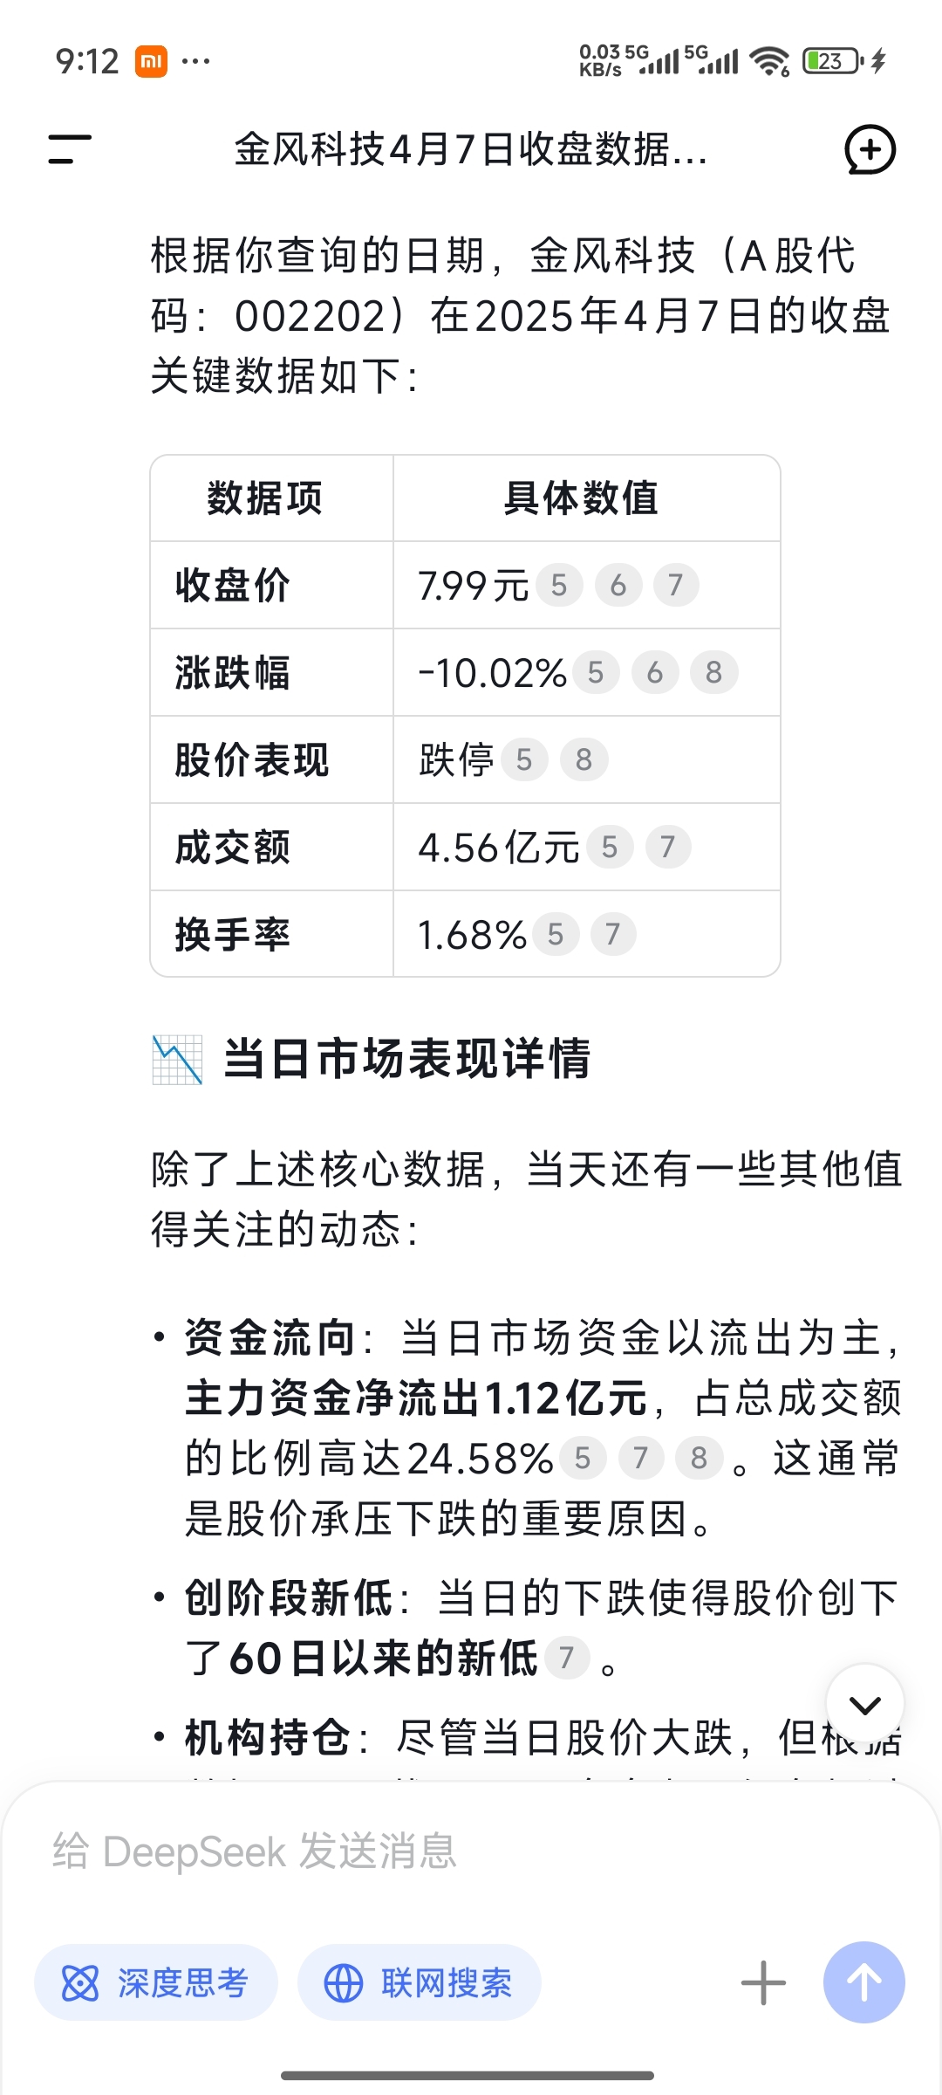Screen dimensions: 942x2095
Task: Toggle 深度思考 deep thinking mode
Action: [x=156, y=1982]
